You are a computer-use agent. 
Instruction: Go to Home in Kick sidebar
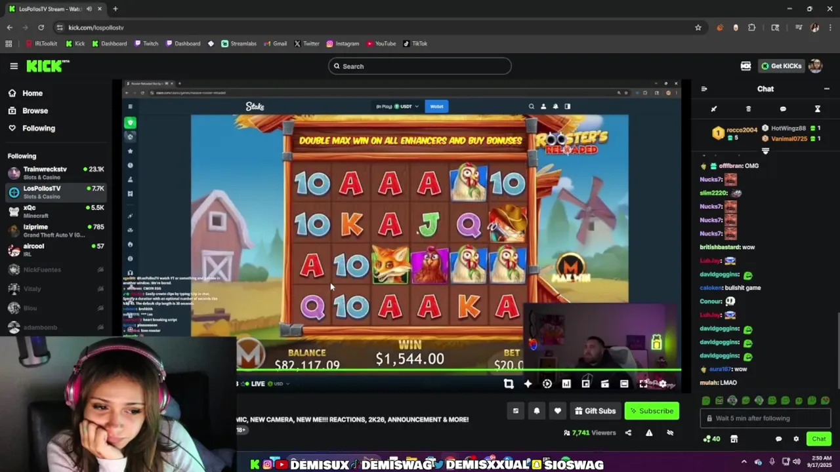pos(32,93)
